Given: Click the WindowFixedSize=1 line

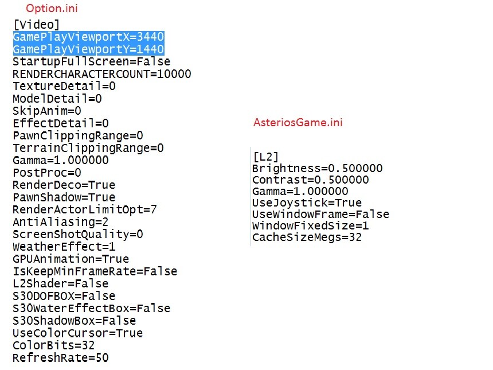Looking at the screenshot, I should (310, 226).
